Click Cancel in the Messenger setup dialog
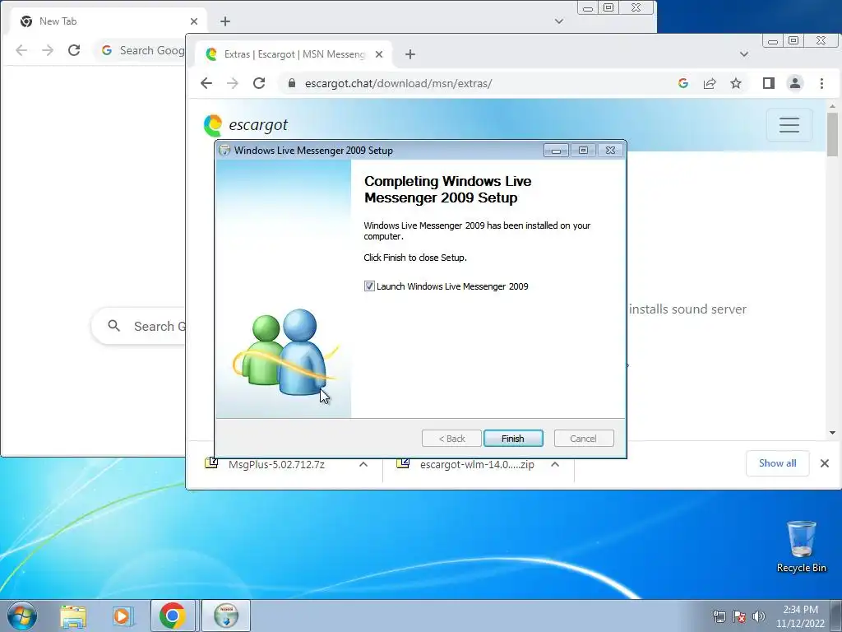The height and width of the screenshot is (632, 842). coord(583,439)
